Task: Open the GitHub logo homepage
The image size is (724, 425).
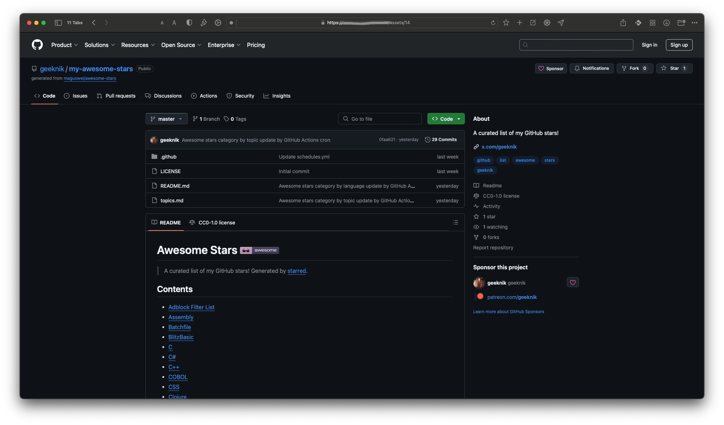Action: 37,45
